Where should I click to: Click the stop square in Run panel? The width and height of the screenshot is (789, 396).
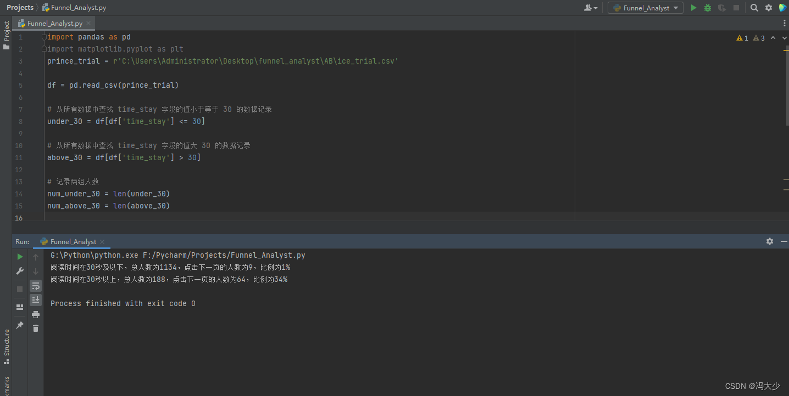[x=20, y=288]
